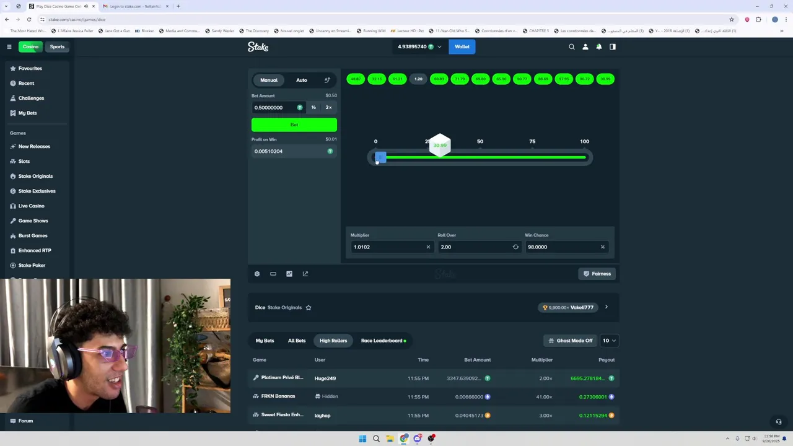Viewport: 793px width, 446px height.
Task: Open My Bets in the sidebar
Action: [27, 113]
